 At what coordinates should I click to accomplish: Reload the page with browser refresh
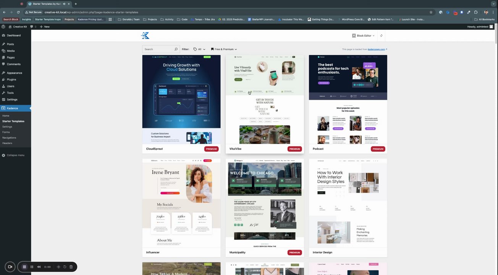tap(18, 12)
